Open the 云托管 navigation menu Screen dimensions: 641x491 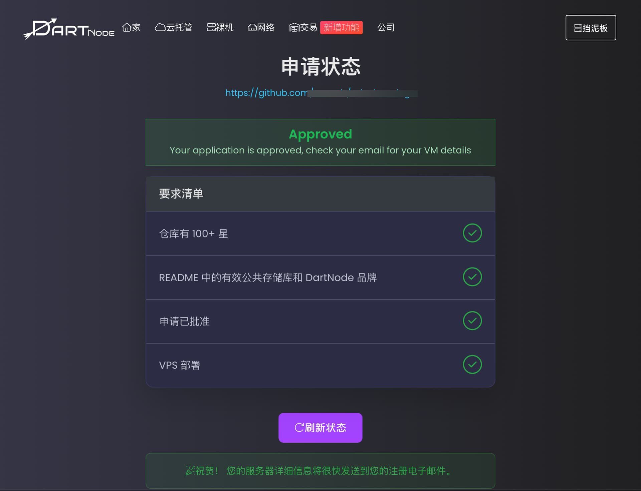coord(174,27)
